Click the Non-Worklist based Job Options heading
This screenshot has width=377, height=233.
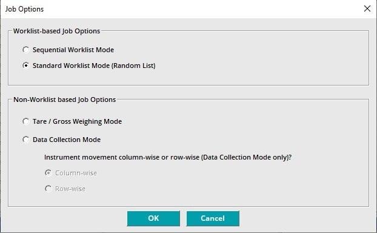[x=64, y=100]
